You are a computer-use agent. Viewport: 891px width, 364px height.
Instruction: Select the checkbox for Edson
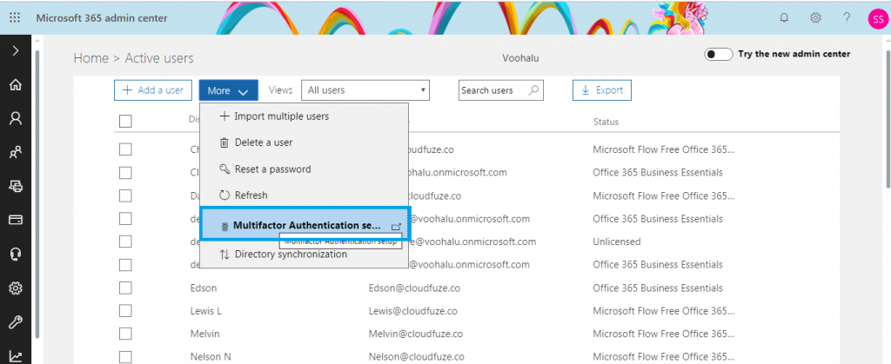[x=125, y=288]
